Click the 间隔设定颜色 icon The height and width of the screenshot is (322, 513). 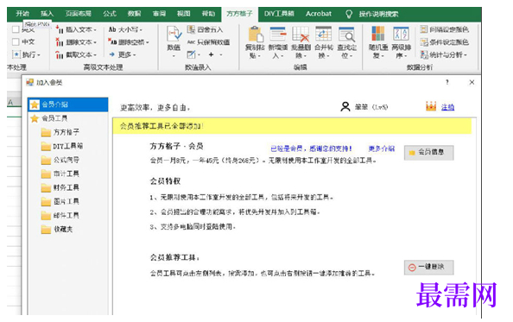(424, 29)
